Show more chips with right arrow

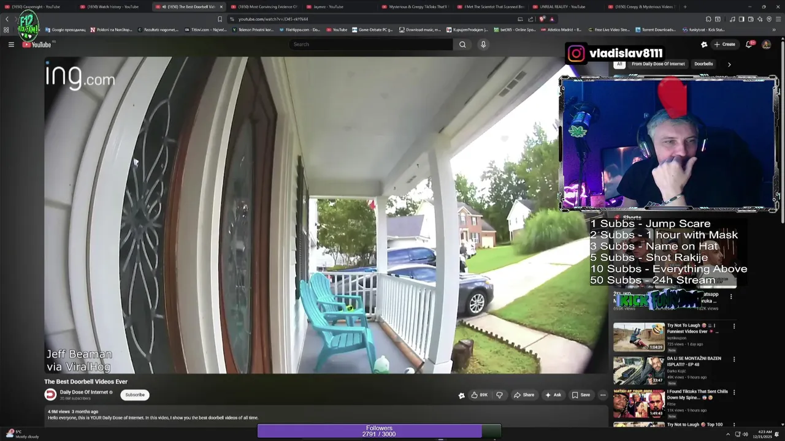(x=729, y=64)
